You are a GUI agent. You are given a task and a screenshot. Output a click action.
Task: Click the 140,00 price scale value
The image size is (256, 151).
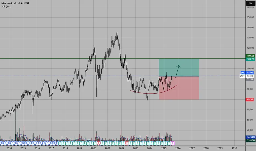click(250, 27)
